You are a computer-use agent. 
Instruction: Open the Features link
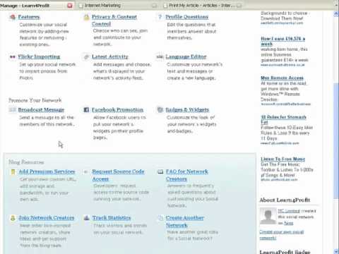pos(29,17)
